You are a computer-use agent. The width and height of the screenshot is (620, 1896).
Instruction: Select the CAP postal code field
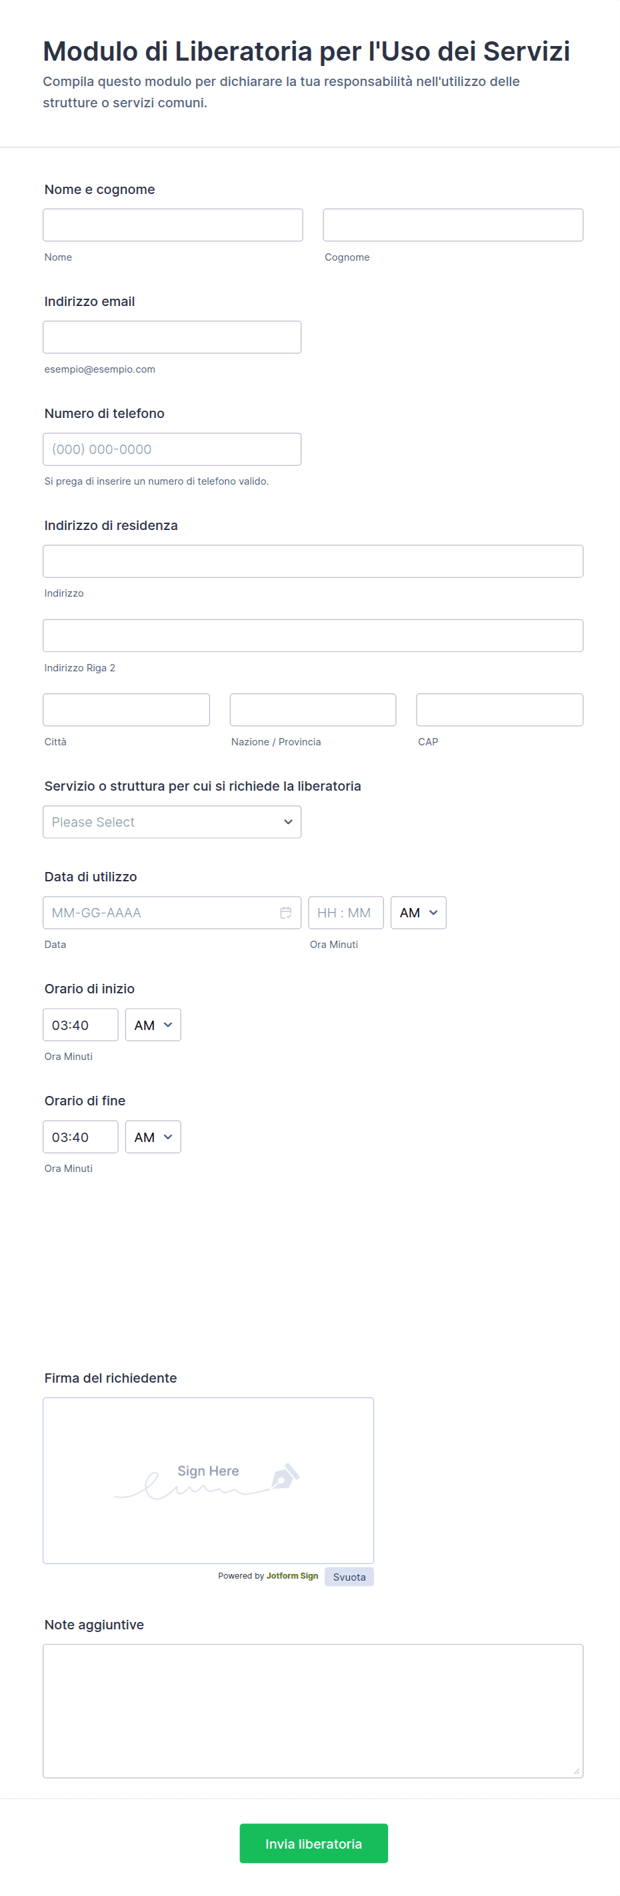(x=499, y=709)
